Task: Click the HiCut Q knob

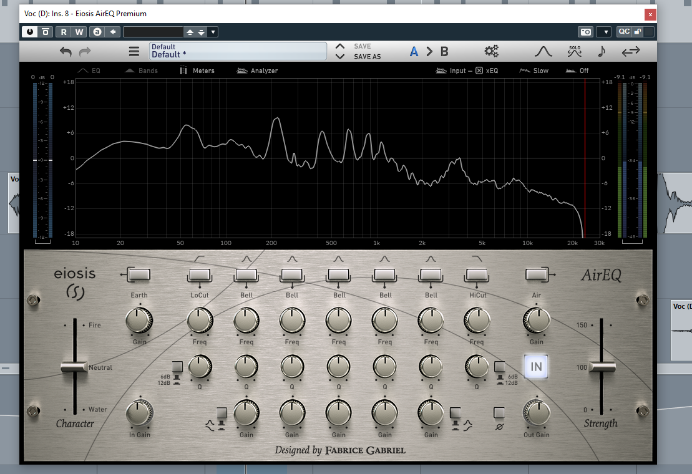Action: pyautogui.click(x=477, y=367)
